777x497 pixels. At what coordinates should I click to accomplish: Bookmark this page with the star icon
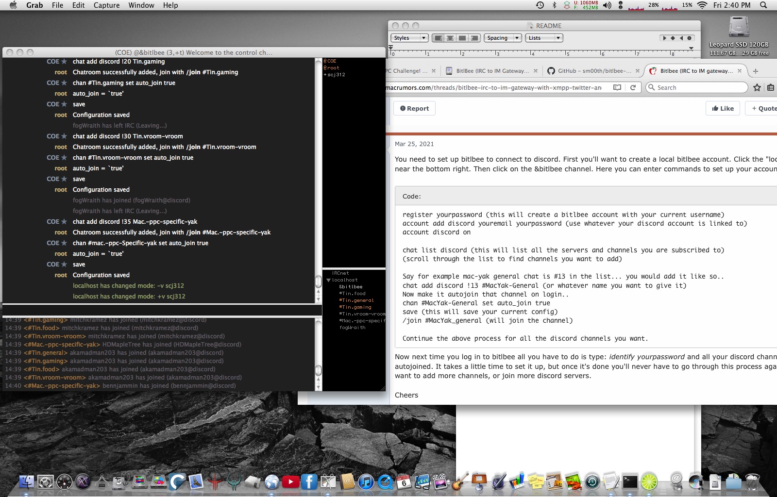(757, 87)
